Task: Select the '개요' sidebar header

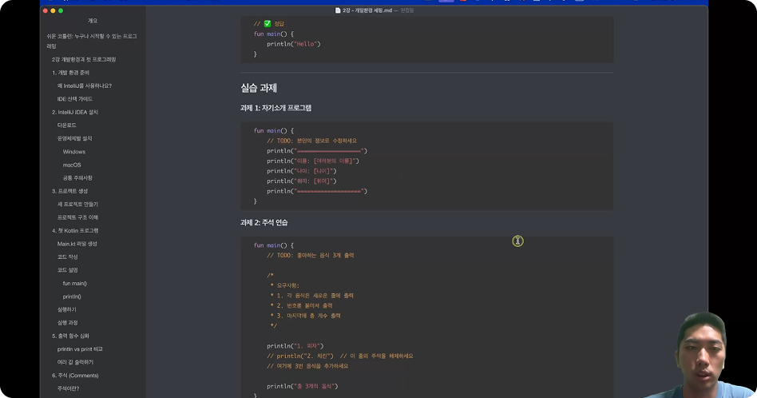Action: click(x=93, y=21)
